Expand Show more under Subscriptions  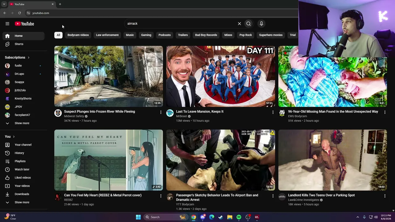click(x=24, y=123)
